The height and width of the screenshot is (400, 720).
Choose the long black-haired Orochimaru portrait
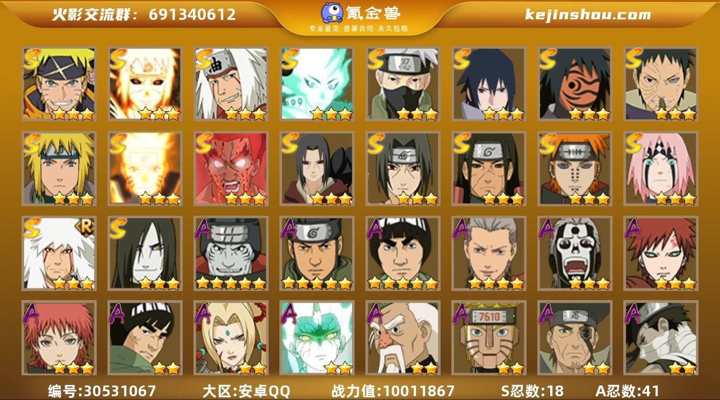(x=145, y=253)
